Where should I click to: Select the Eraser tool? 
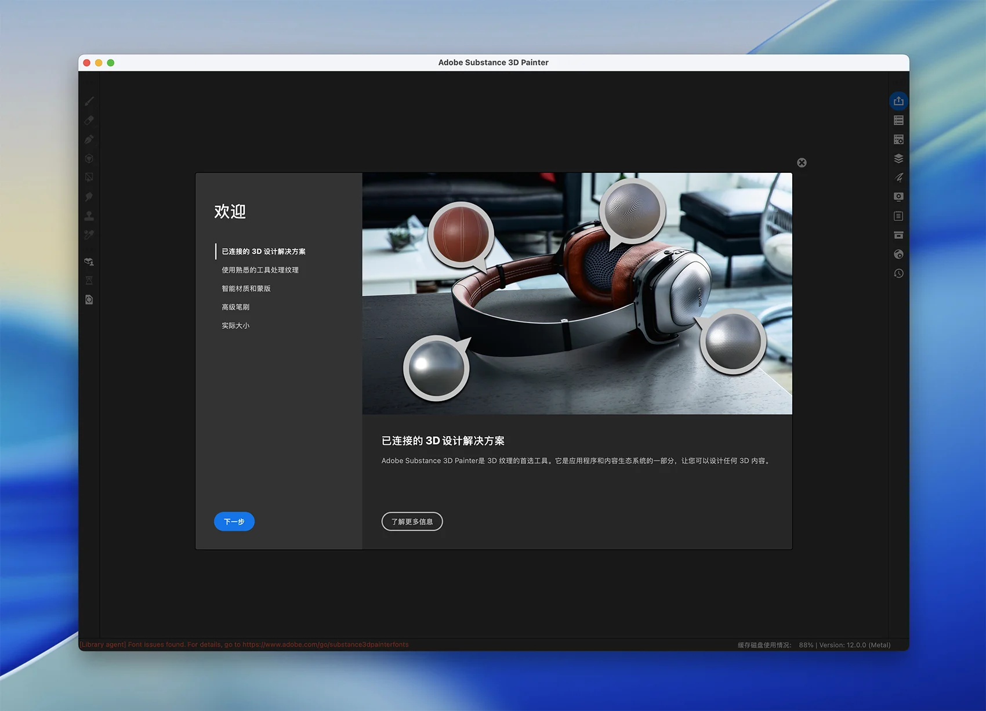[89, 121]
